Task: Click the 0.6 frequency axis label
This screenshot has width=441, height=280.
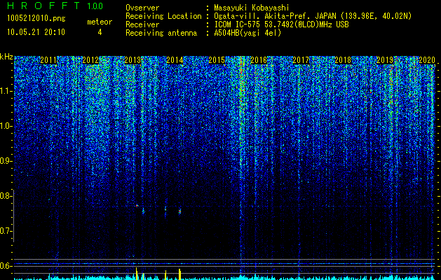Action: pos(6,266)
